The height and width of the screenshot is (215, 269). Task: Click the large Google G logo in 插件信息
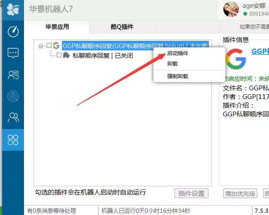[x=236, y=59]
